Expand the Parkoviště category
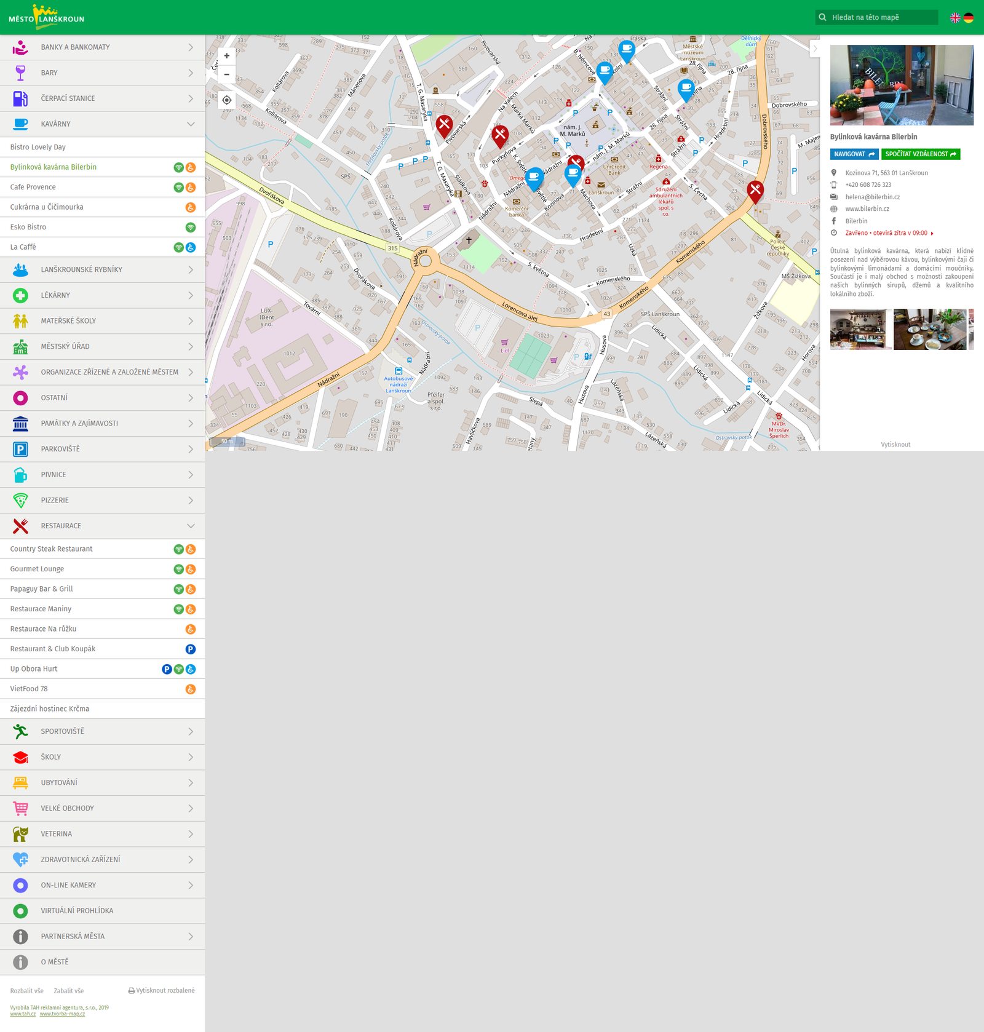 (x=191, y=450)
